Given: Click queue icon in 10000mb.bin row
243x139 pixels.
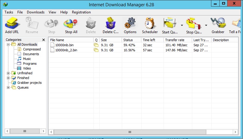Looking at the screenshot, I should pyautogui.click(x=96, y=45).
